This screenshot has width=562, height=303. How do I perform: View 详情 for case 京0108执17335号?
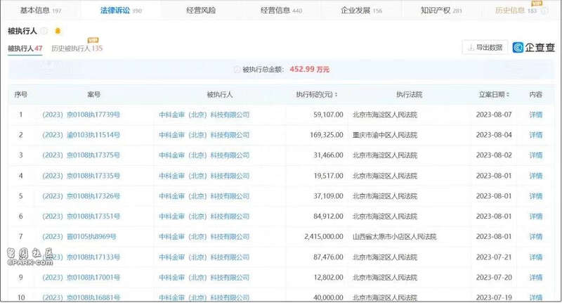coord(536,176)
